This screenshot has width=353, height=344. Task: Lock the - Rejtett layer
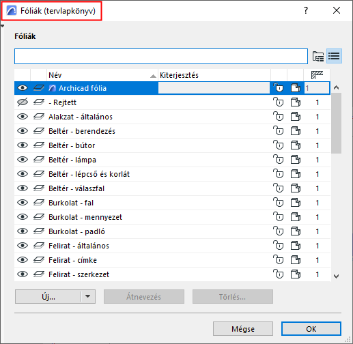tap(279, 102)
